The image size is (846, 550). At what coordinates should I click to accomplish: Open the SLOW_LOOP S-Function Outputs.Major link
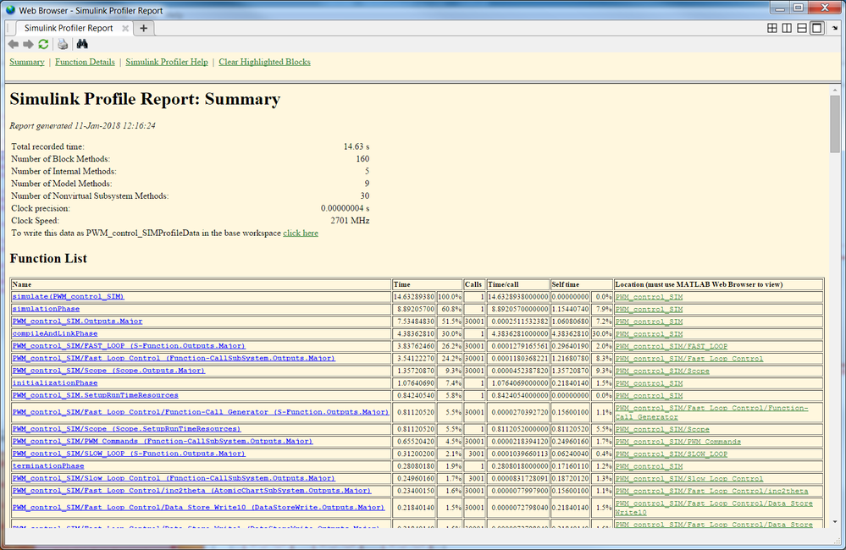[x=129, y=454]
